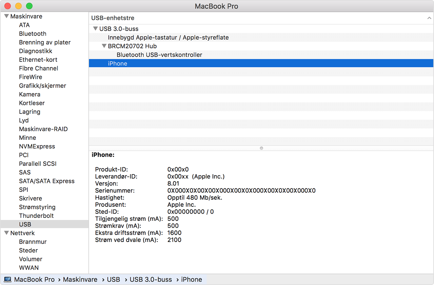This screenshot has width=434, height=285.
Task: Select Thunderbolt in the sidebar
Action: click(36, 216)
